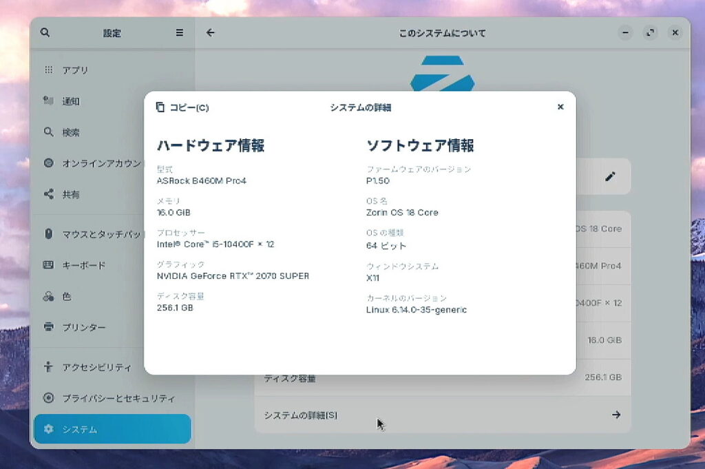Open the hamburger menu beside 設定
705x469 pixels.
[179, 32]
